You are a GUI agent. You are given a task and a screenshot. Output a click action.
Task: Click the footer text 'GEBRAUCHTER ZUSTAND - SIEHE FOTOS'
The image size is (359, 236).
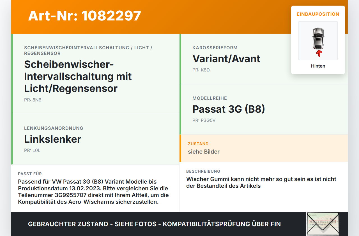[92, 224]
